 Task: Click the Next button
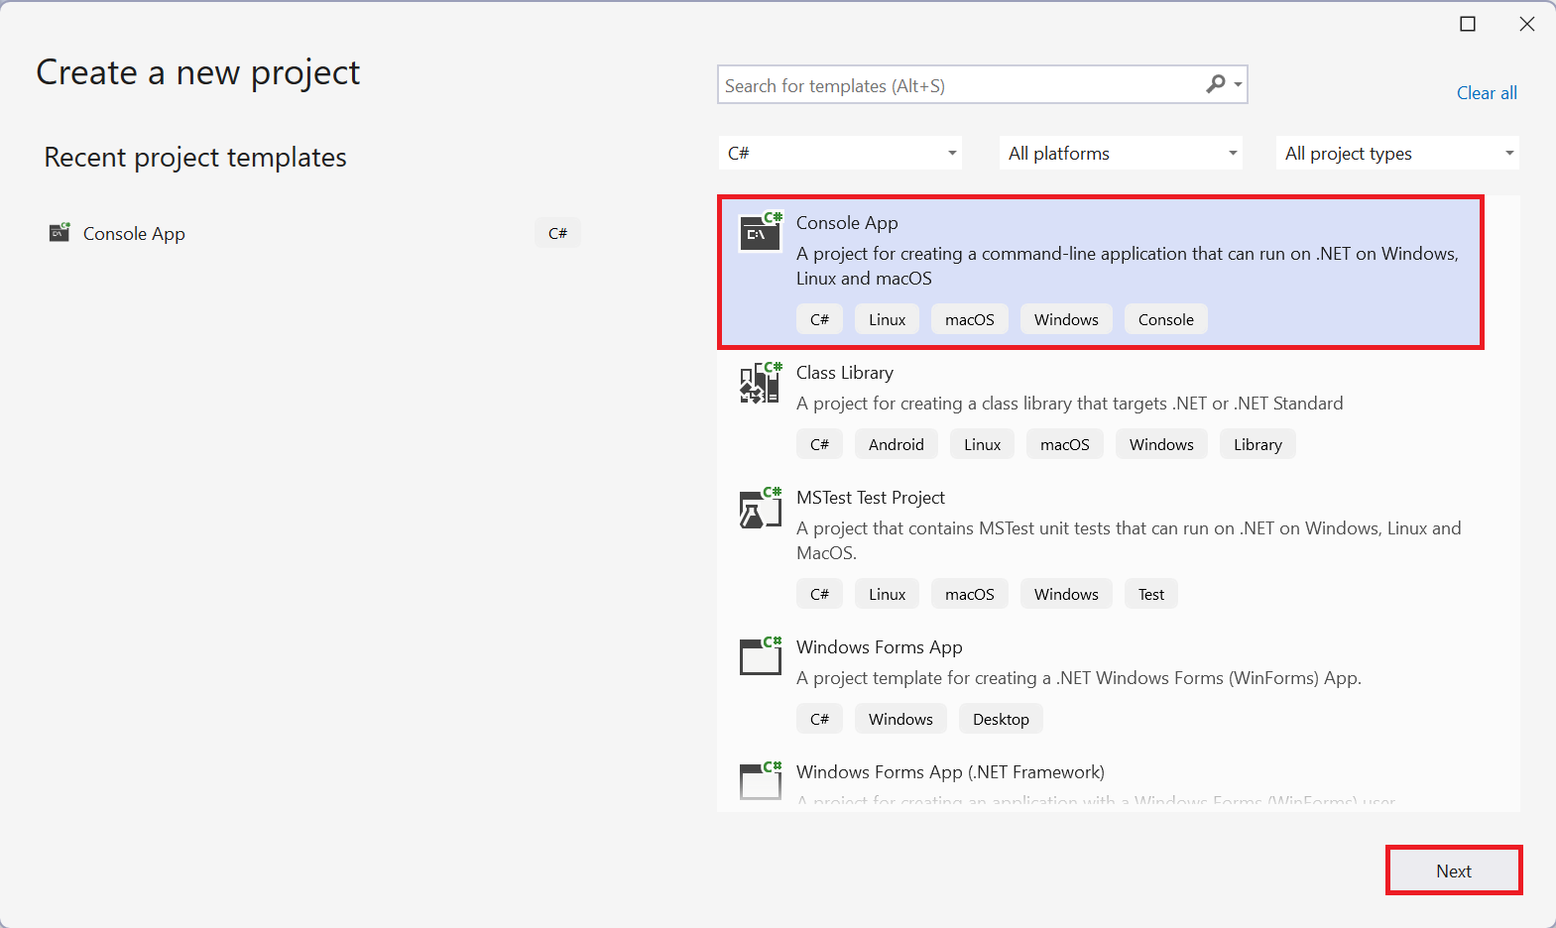click(1454, 870)
